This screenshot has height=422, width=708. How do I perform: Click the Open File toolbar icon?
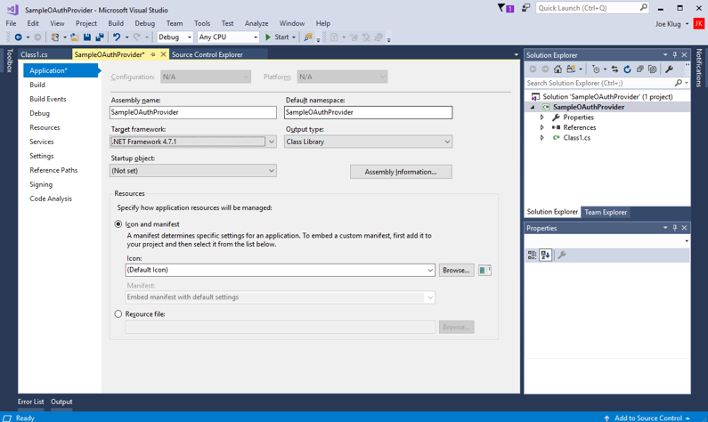pos(75,37)
